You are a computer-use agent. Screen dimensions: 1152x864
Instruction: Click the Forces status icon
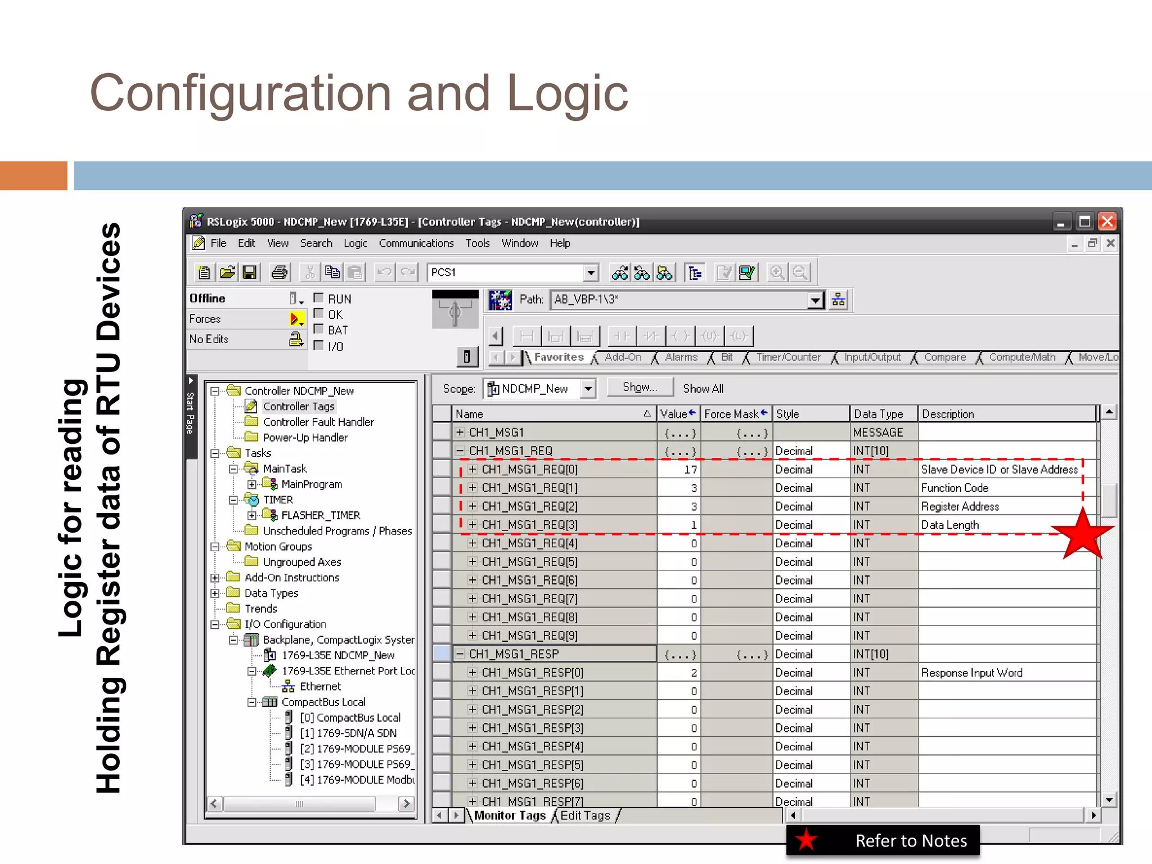coord(296,319)
